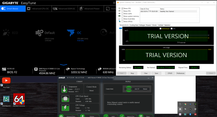Open the AIDA64 Extreme desktop shortcut

[x=19, y=99]
